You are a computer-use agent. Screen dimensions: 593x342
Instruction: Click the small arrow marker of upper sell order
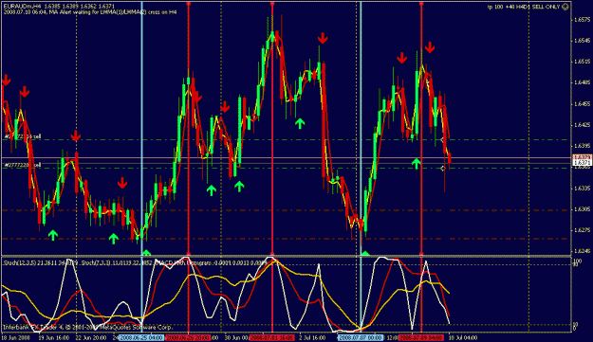pyautogui.click(x=442, y=140)
